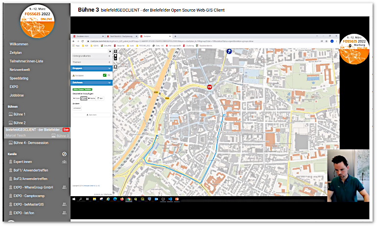Viewport: 377px width, 226px height.
Task: Click the blue direction arrow marker on map
Action: 229,51
